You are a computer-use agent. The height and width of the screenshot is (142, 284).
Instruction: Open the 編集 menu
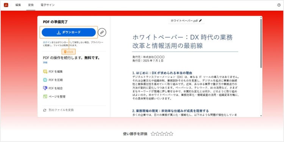pyautogui.click(x=18, y=5)
